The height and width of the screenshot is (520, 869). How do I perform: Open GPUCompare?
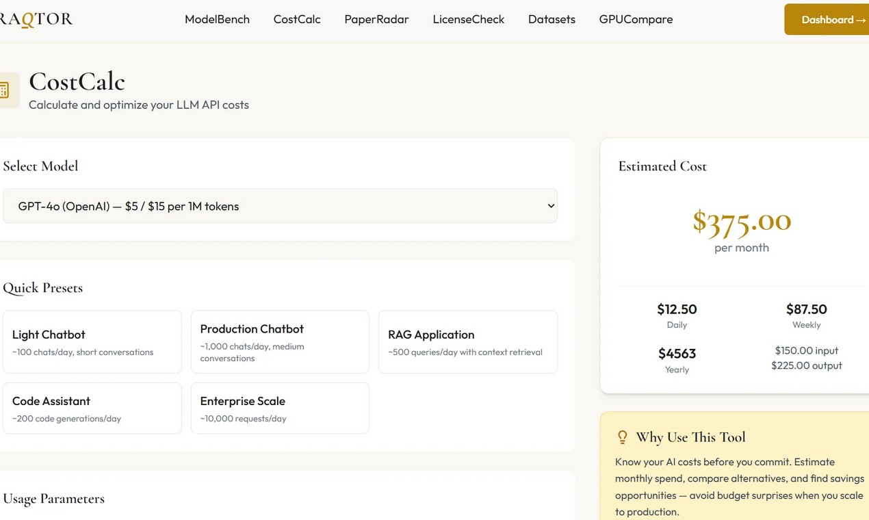[x=636, y=19]
